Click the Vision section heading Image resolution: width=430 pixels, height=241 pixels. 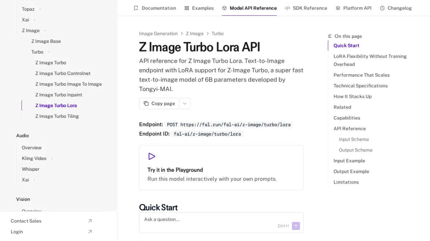[x=23, y=199]
